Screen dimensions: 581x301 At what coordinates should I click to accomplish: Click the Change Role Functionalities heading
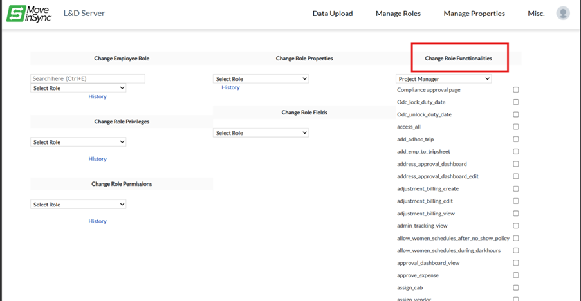click(x=458, y=58)
